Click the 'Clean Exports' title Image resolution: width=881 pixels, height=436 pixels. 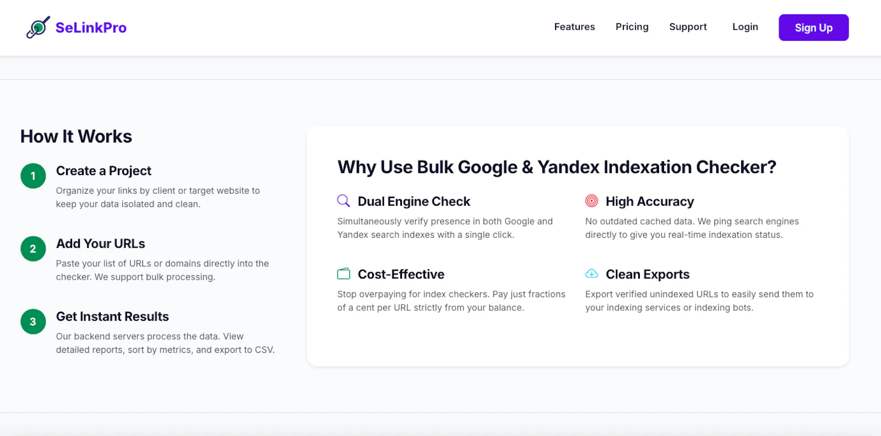click(648, 274)
